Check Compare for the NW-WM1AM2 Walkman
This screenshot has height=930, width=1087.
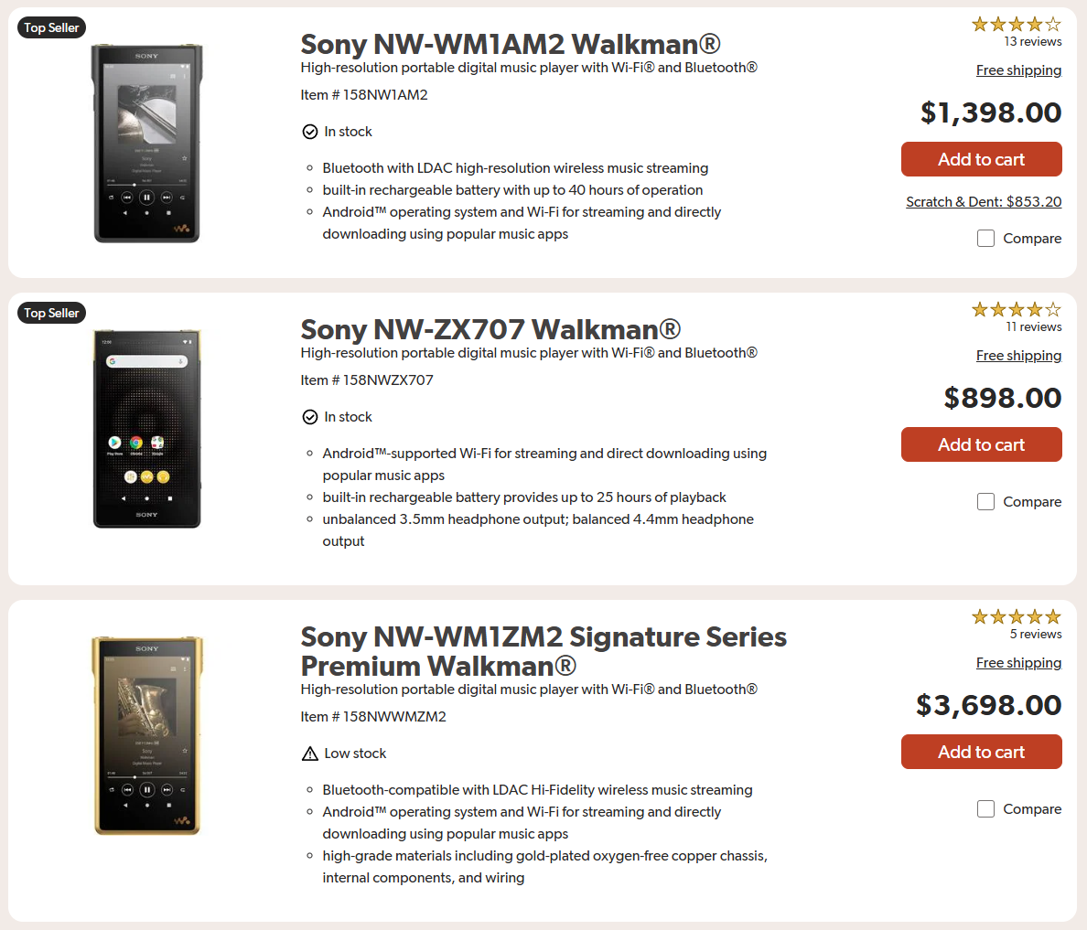point(985,239)
